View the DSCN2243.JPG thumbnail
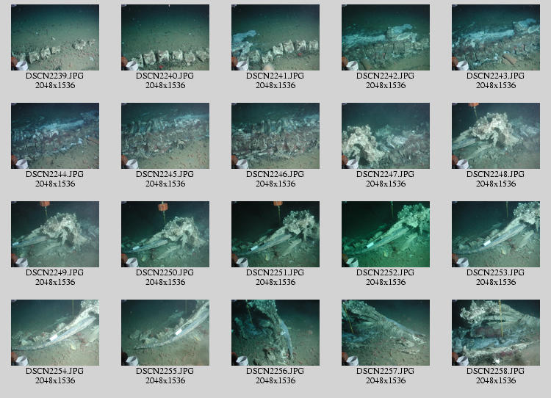 [x=496, y=37]
